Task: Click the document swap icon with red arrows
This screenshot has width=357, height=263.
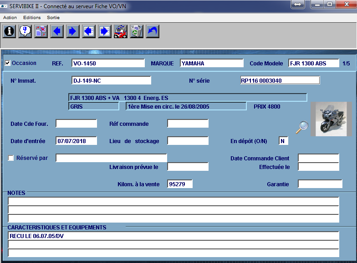Action: click(41, 31)
